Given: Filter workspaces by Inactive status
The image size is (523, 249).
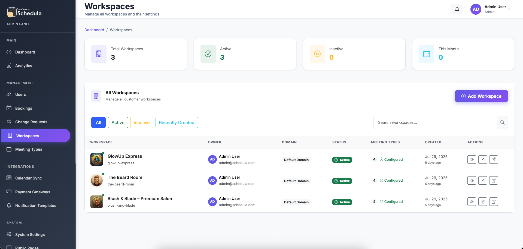Looking at the screenshot, I should coord(141,122).
